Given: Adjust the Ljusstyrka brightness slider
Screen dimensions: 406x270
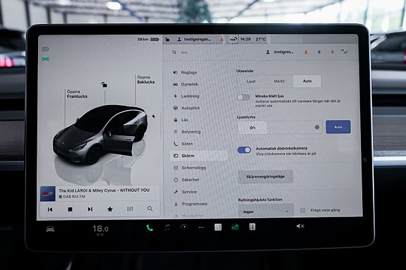Looking at the screenshot, I should click(280, 128).
